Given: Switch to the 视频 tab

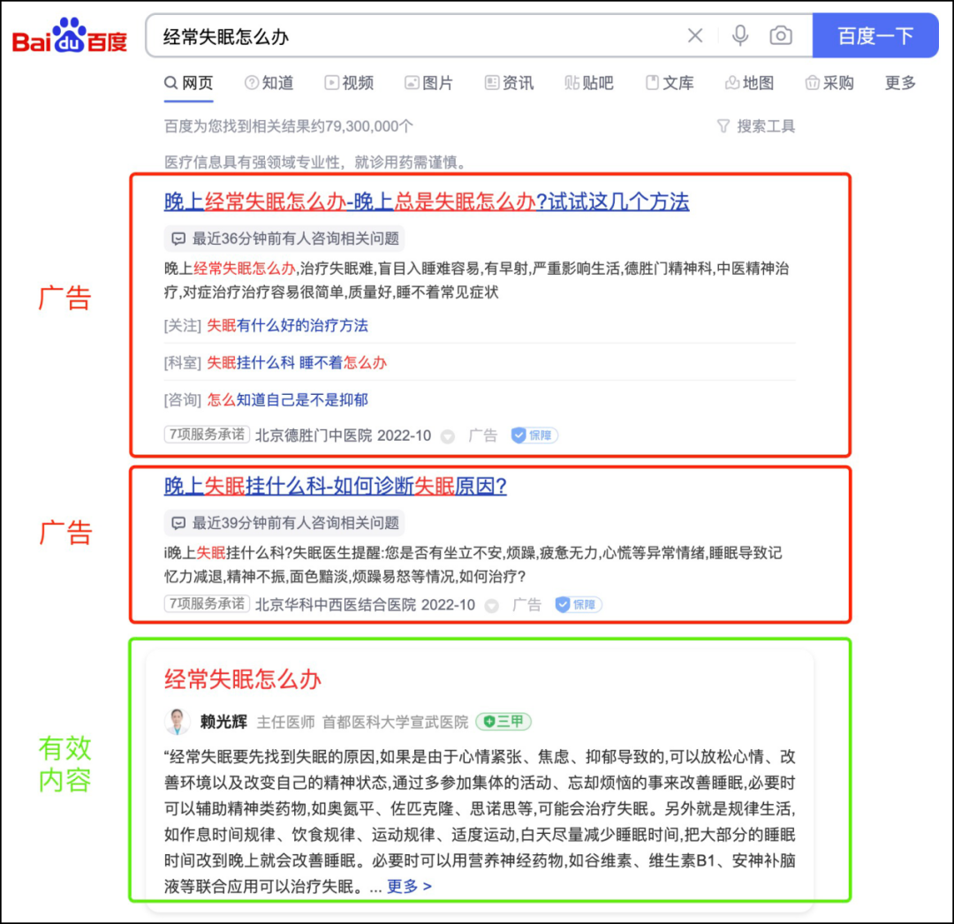Looking at the screenshot, I should 349,83.
